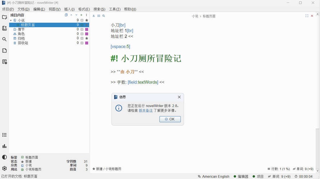Open the project details list icon
Viewport: 320px width, 179px height.
click(x=4, y=135)
